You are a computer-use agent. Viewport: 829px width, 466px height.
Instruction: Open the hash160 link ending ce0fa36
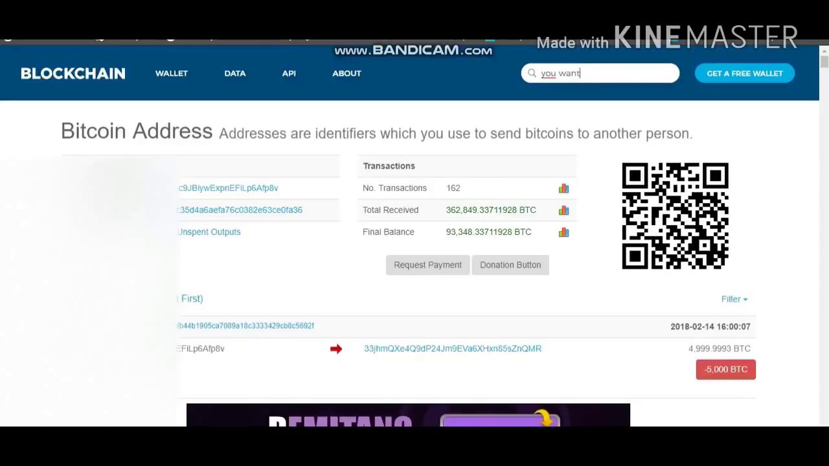[240, 210]
